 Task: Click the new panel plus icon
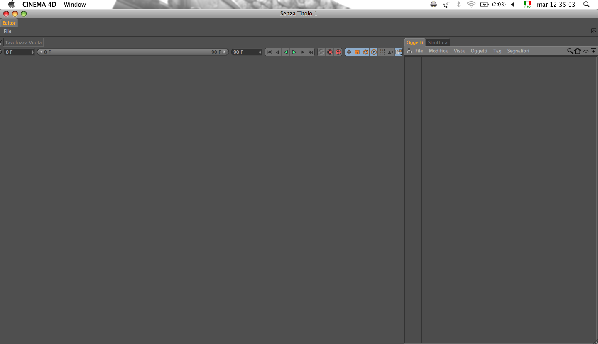pos(593,51)
